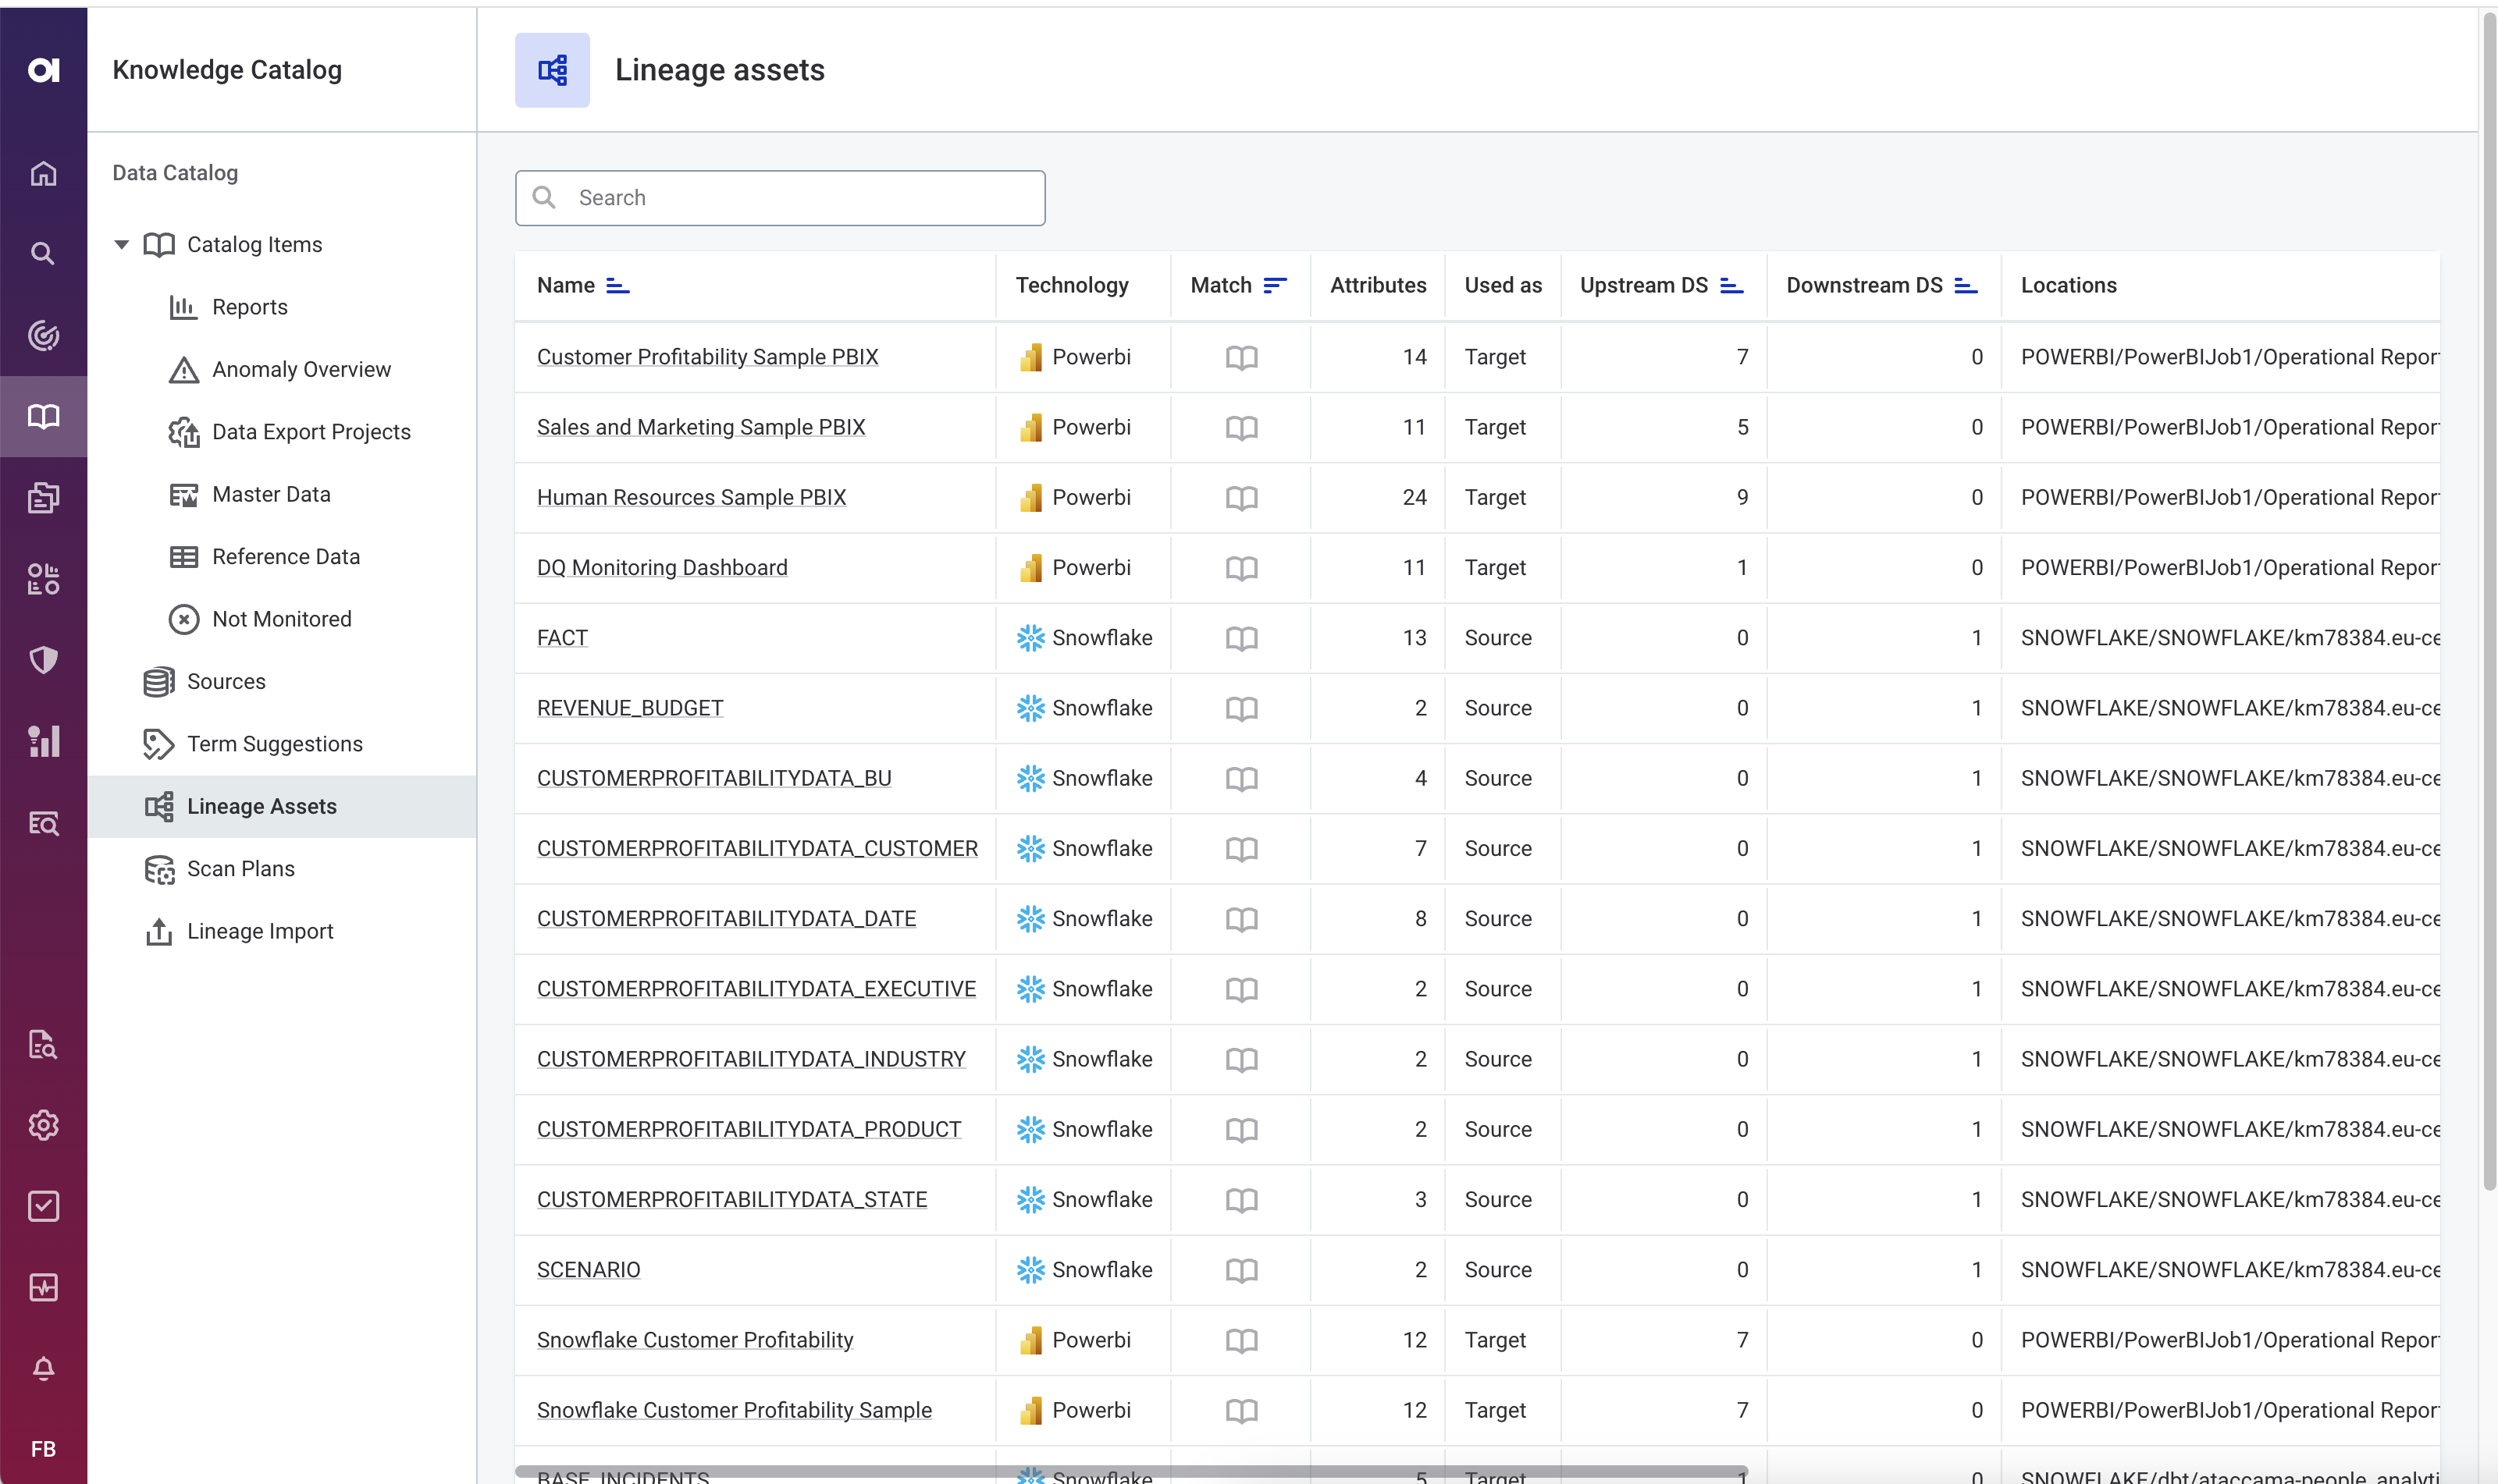Click the notifications bell icon
The width and height of the screenshot is (2498, 1484).
(x=43, y=1368)
